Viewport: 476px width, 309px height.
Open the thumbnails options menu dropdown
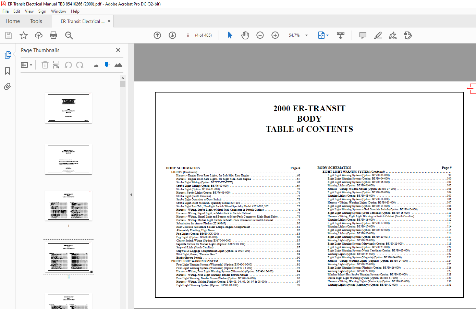coord(26,65)
